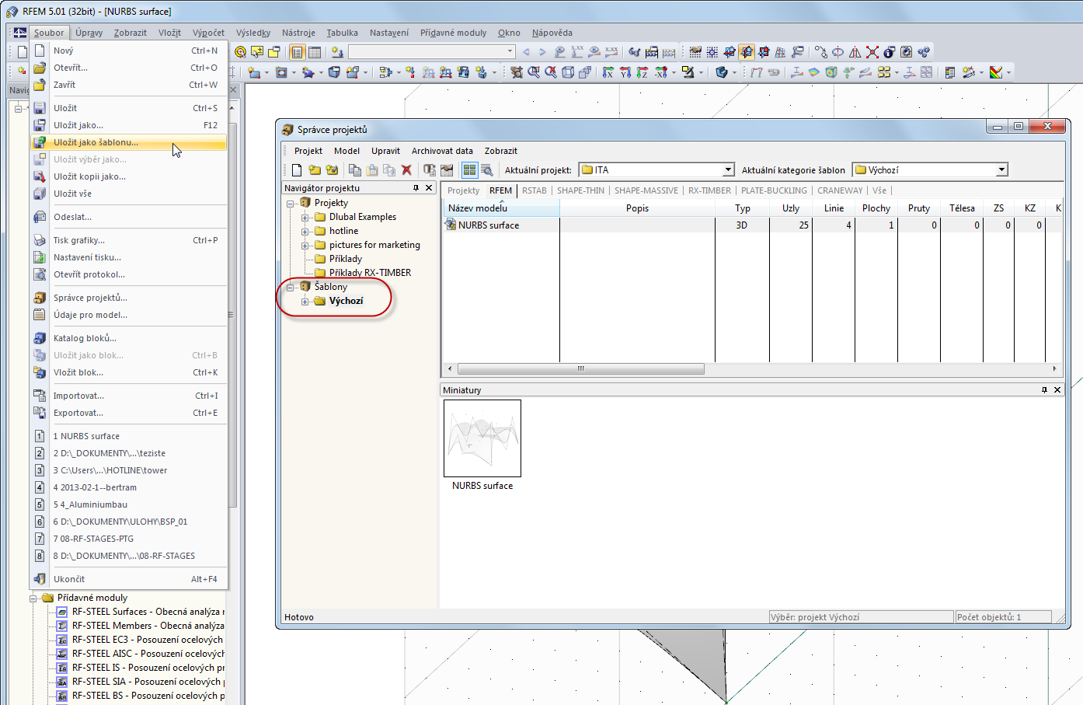Click the Popis column header
Viewport: 1083px width, 705px height.
pos(637,208)
